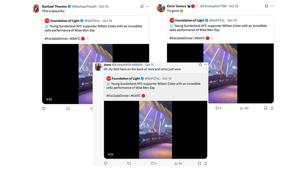Screen dimensions: 301x169
Task: Share Chris Towers' tweet
Action: (273, 108)
